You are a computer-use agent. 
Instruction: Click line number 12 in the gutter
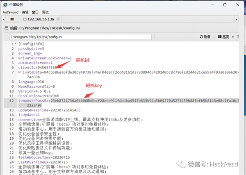11,101
